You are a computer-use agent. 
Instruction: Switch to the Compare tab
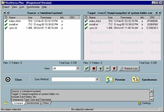(19, 103)
